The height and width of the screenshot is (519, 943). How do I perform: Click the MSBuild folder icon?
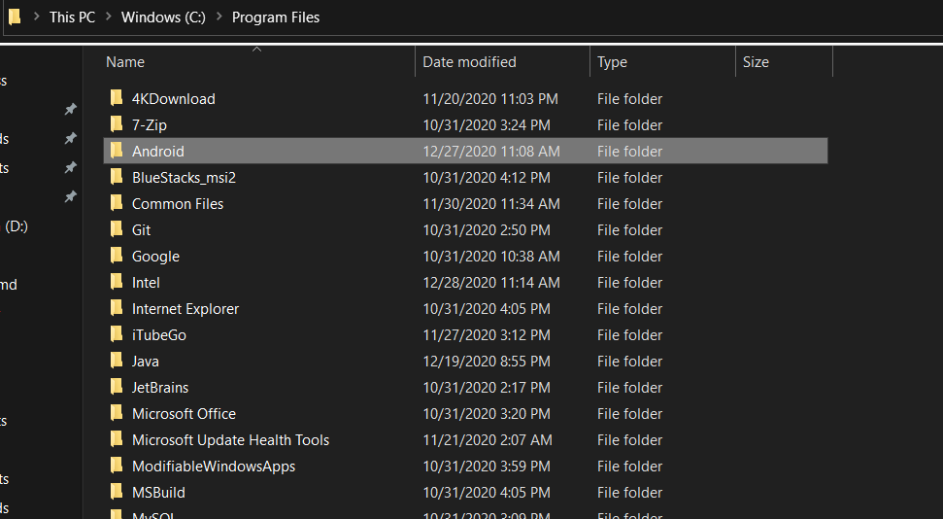coord(117,492)
